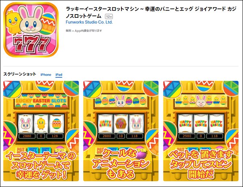Click the 777 bunny app icon
Image resolution: width=243 pixels, height=187 pixels.
pos(31,29)
